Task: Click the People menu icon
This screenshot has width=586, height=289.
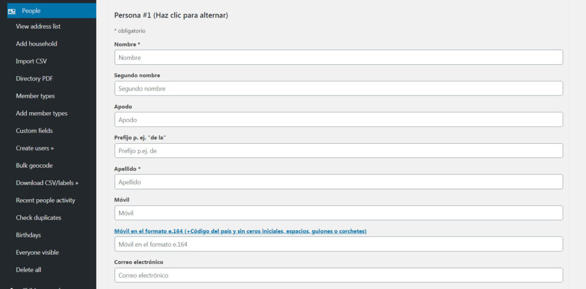Action: coord(11,11)
